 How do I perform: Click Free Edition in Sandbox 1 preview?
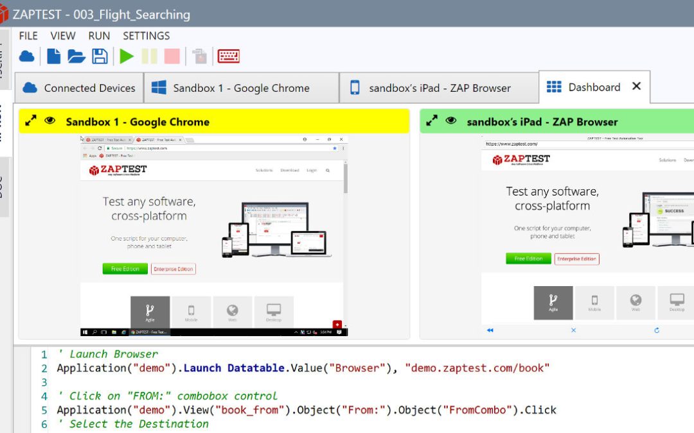125,269
